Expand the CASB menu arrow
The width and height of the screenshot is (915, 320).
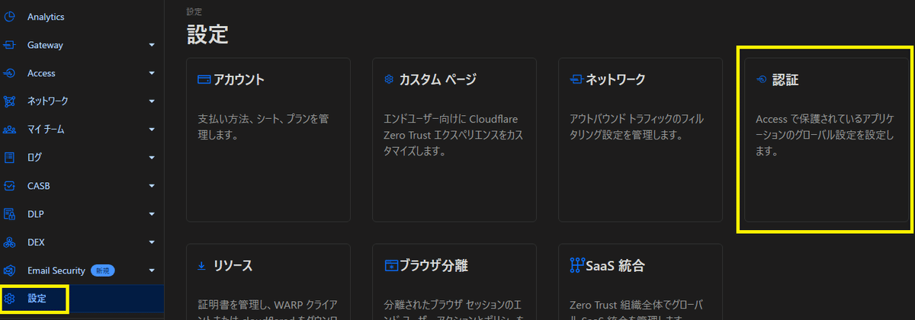pos(152,186)
